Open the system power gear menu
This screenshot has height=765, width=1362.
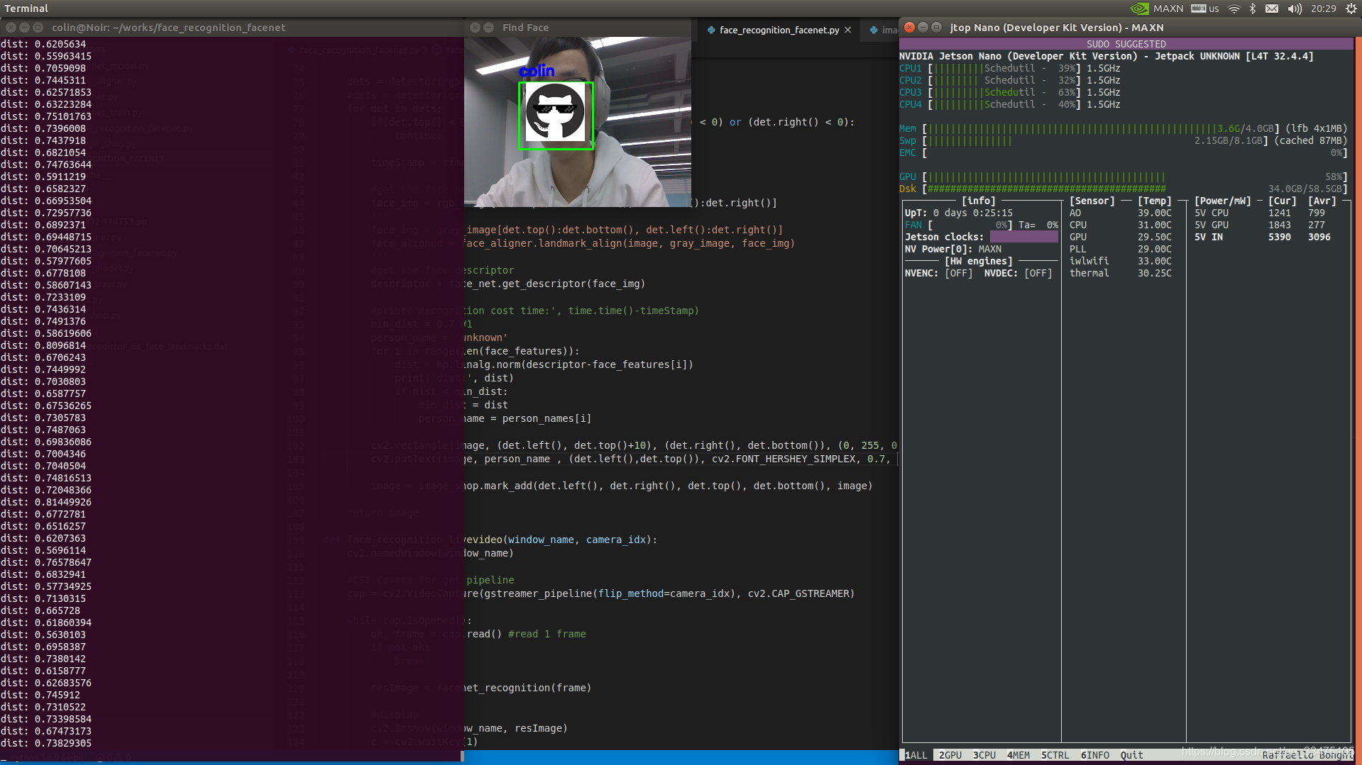tap(1351, 9)
